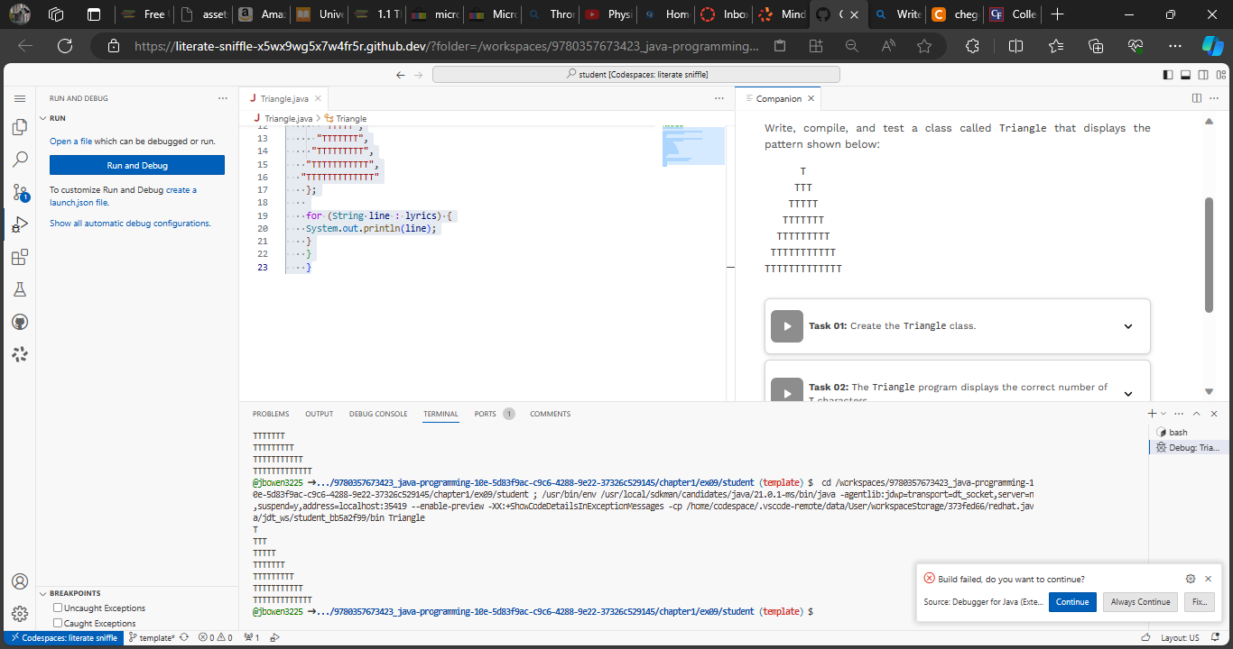Select the Companion tab
1233x649 pixels.
(x=777, y=98)
